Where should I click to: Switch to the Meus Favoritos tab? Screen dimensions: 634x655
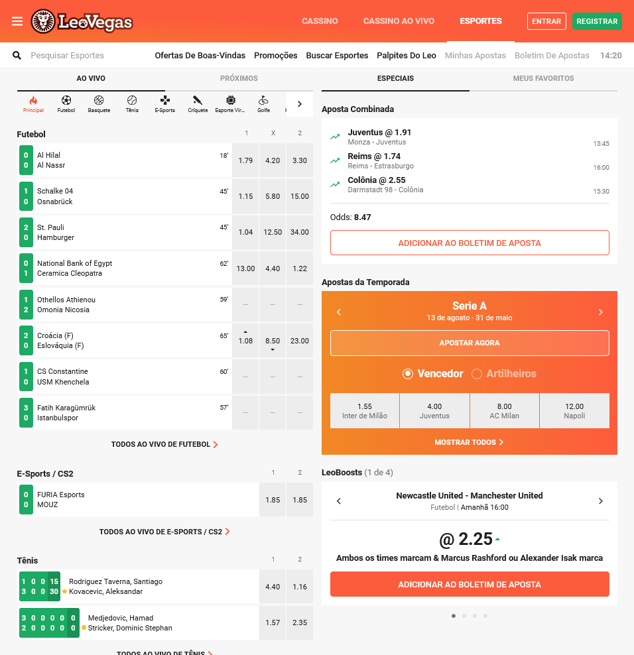tap(543, 78)
